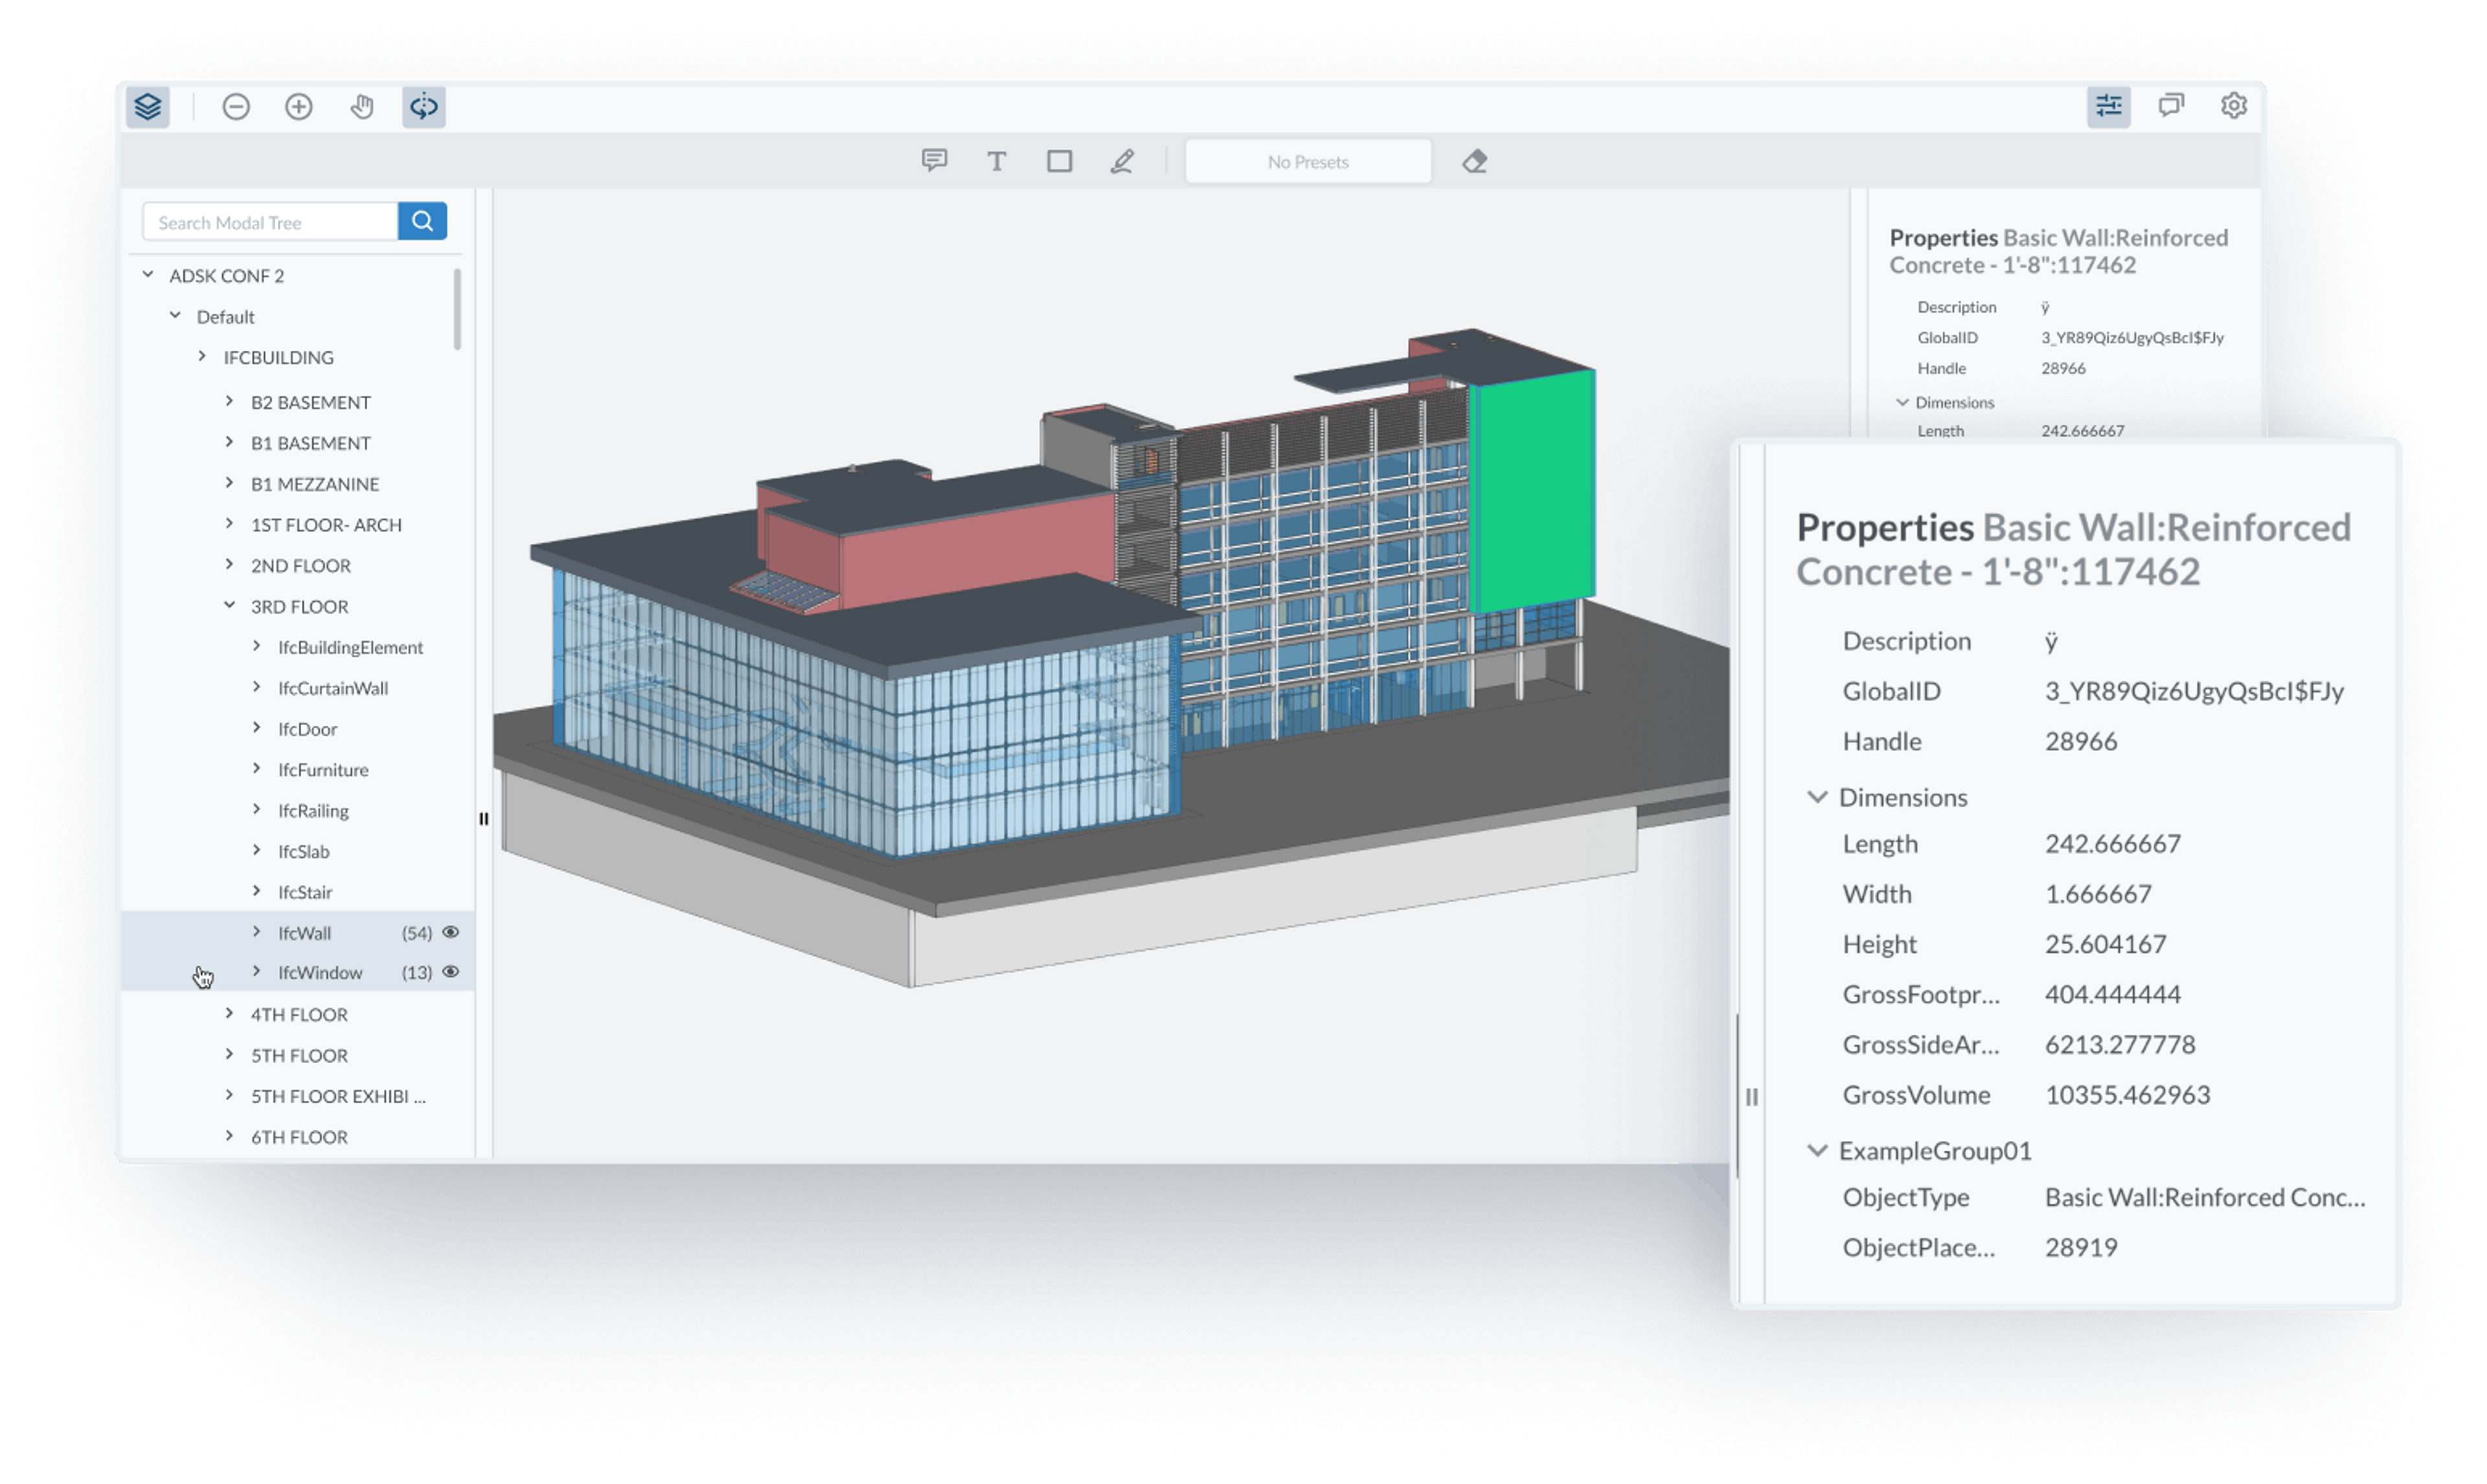2487x1484 pixels.
Task: Click the zoom in plus icon
Action: point(299,106)
